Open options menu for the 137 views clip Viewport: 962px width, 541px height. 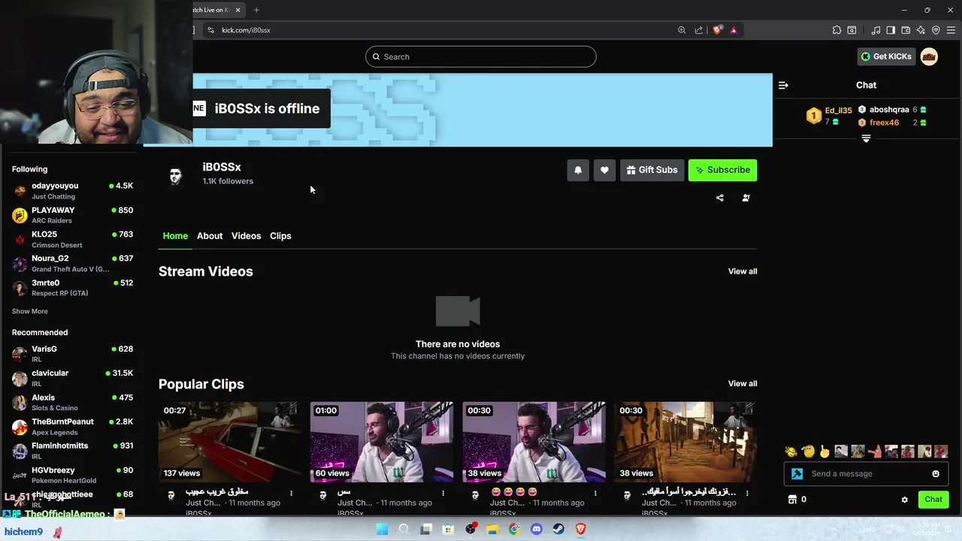tap(291, 494)
